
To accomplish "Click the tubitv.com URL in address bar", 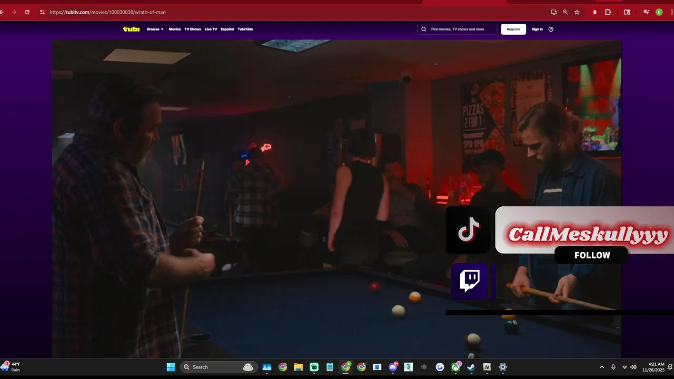I will coord(107,12).
